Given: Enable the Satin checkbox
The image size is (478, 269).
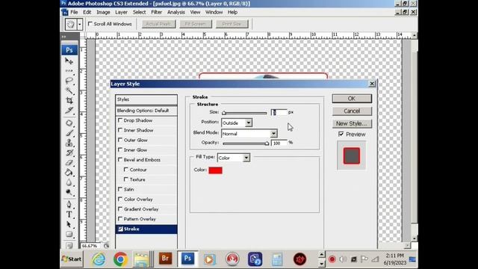Looking at the screenshot, I should click(120, 189).
